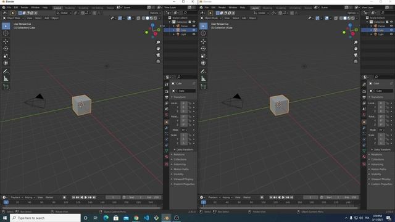Image resolution: width=395 pixels, height=222 pixels.
Task: Open Object Mode dropdown in left window
Action: click(x=13, y=18)
